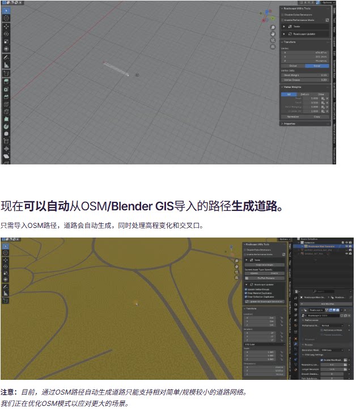Click the navigation gizmo in top viewport

point(267,16)
